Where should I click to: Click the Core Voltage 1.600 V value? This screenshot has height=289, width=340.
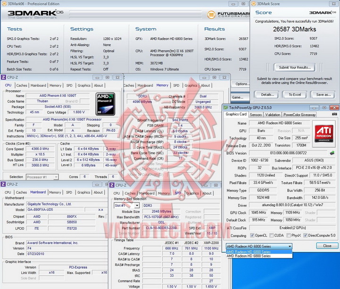[79, 112]
